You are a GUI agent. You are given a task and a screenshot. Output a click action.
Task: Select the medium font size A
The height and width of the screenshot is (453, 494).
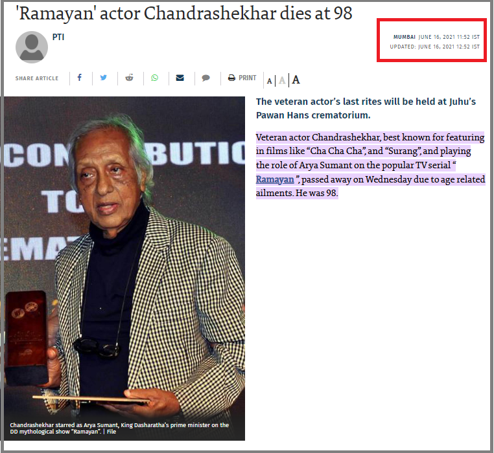pyautogui.click(x=282, y=80)
